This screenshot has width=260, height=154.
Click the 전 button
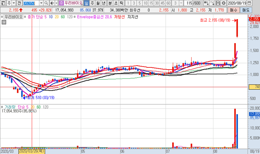pos(19,3)
